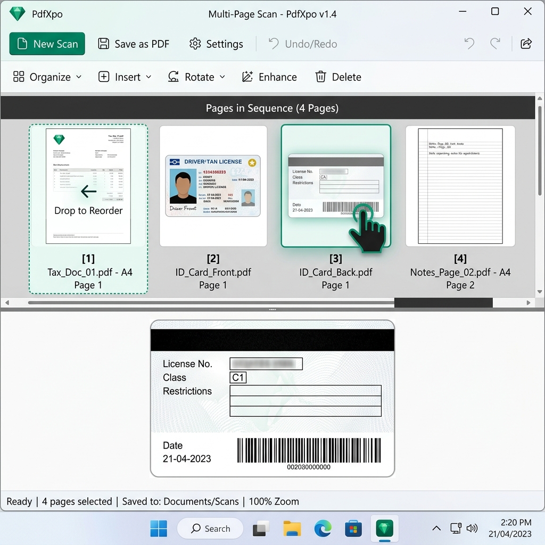545x545 pixels.
Task: Click the Enhance button label
Action: pyautogui.click(x=277, y=77)
